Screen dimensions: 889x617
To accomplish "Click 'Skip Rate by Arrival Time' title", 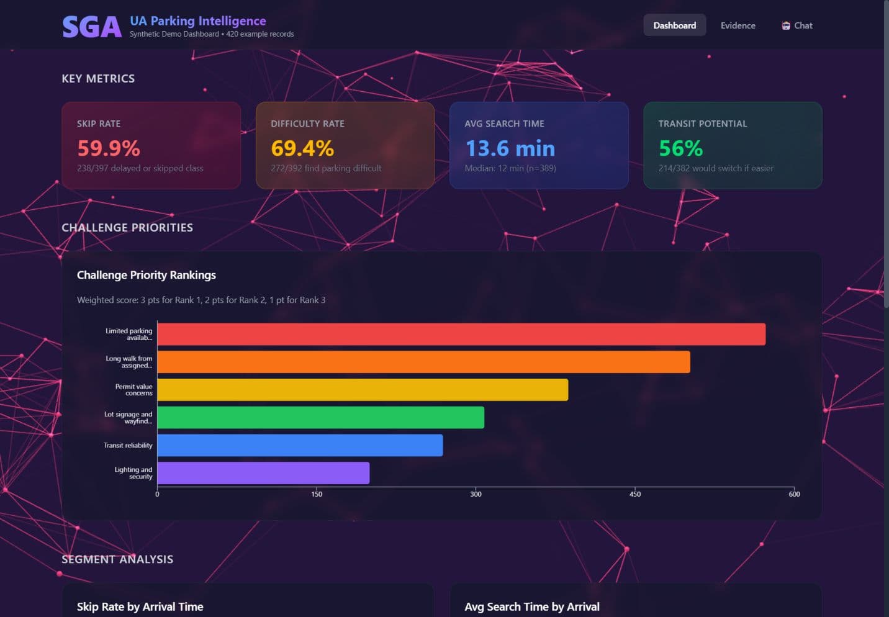I will click(x=140, y=606).
